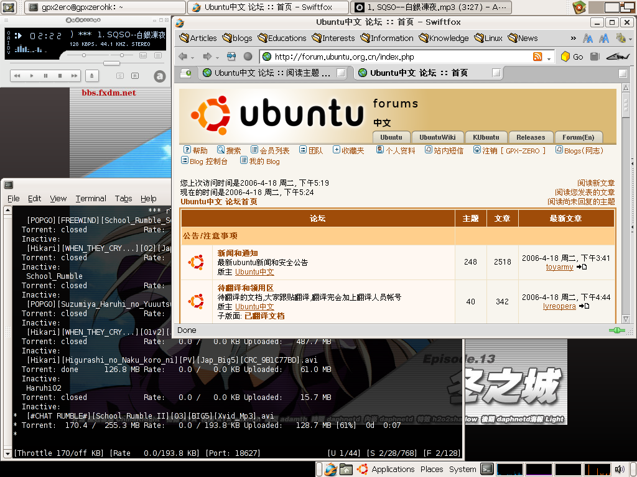Viewport: 637px width, 477px height.
Task: Open the Forum(En) header tab
Action: point(578,137)
